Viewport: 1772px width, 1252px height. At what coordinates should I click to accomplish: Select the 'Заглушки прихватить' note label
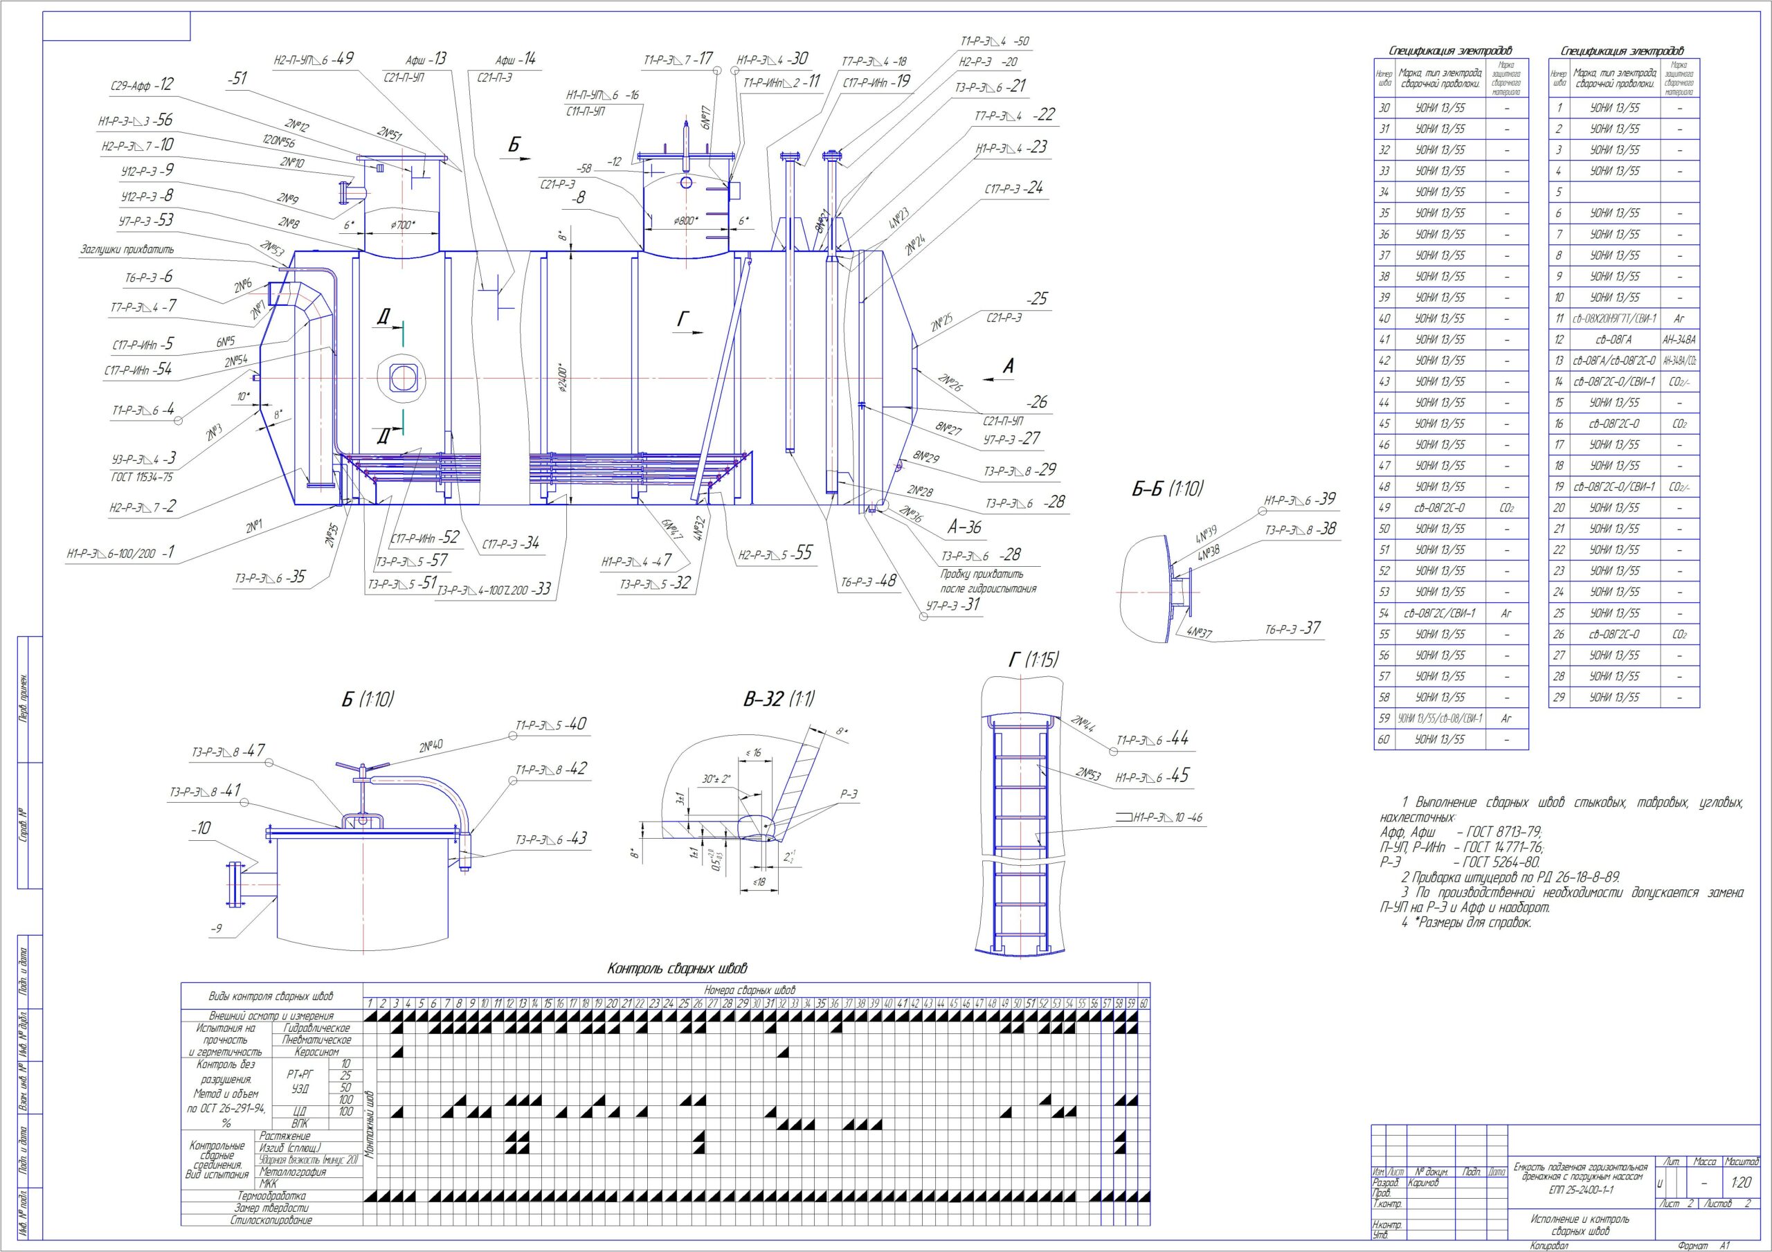[x=127, y=249]
